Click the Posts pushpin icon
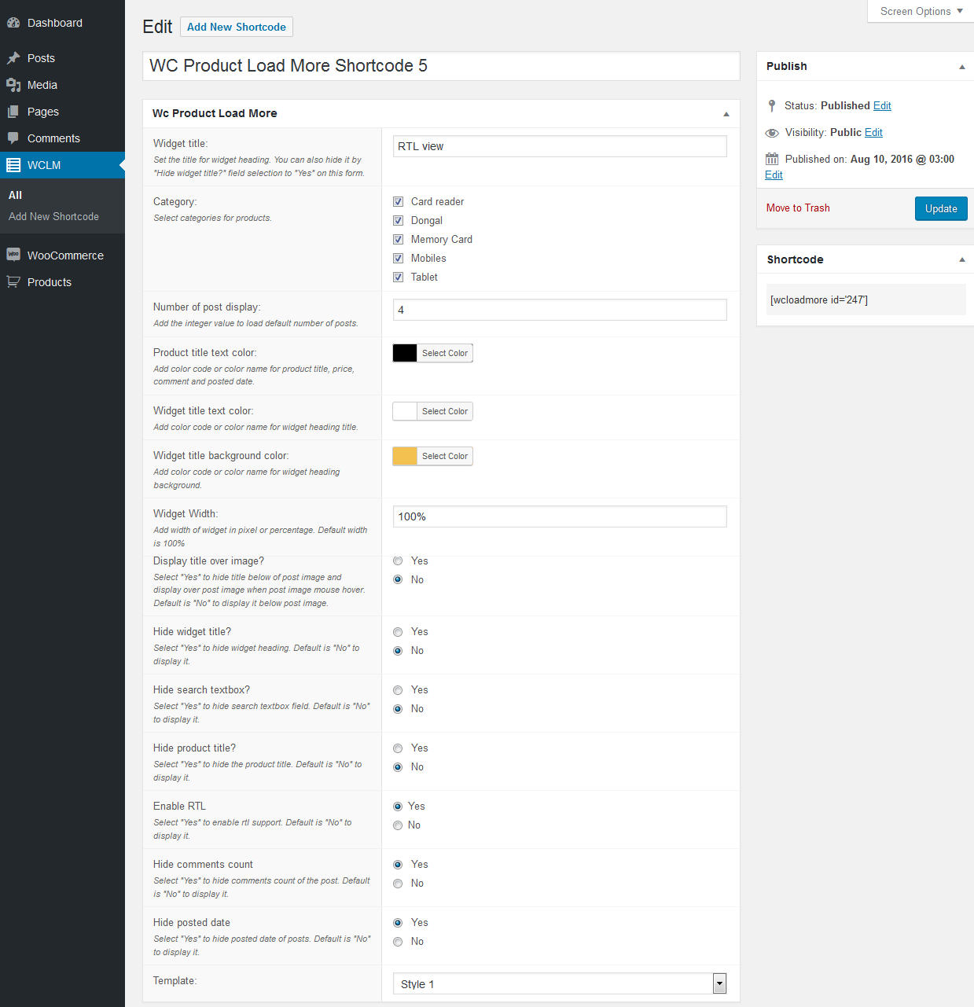 13,58
